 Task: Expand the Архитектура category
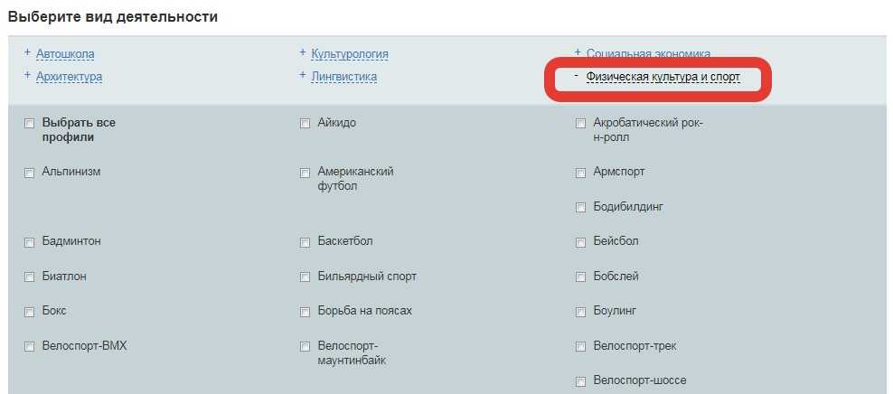pos(69,77)
